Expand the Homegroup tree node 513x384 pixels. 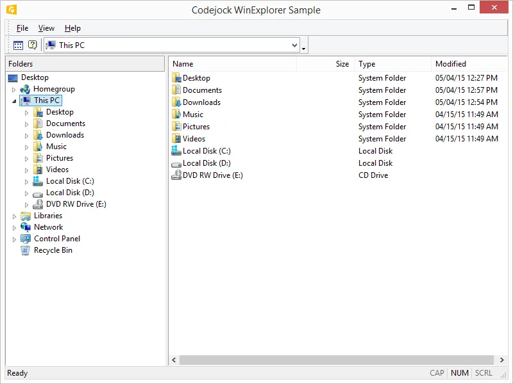(13, 90)
